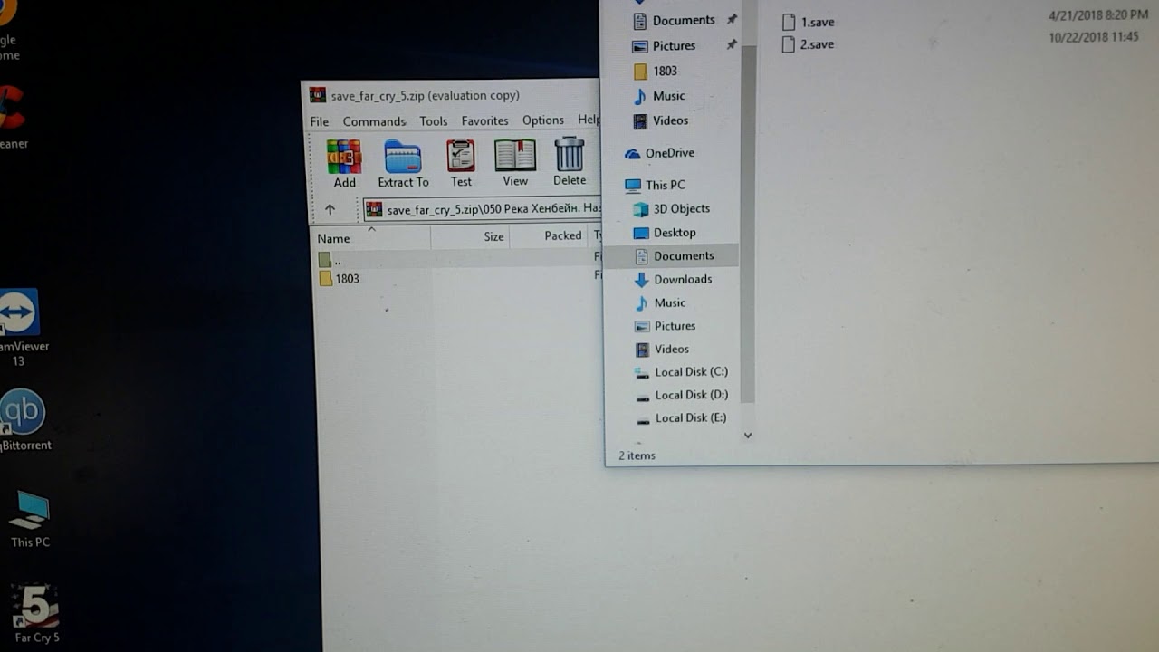Viewport: 1159px width, 652px height.
Task: Open the File menu in WinRAR
Action: click(x=320, y=121)
